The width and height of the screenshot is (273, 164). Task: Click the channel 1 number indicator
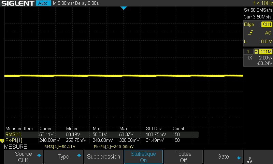248,52
